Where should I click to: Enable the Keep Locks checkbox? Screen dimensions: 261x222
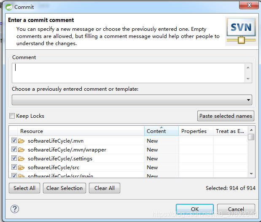[12, 116]
